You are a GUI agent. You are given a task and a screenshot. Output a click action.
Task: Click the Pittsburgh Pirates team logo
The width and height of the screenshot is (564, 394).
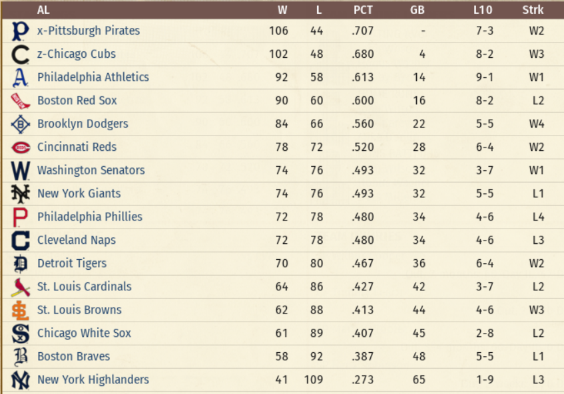click(x=20, y=31)
